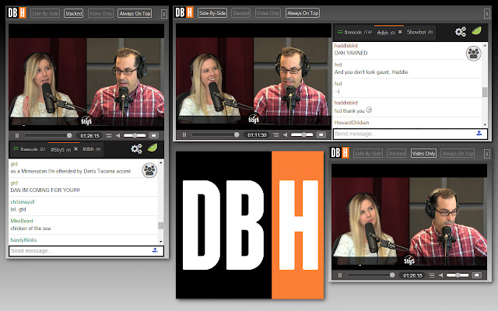
Task: Focus Send message field in Side-By-Side window
Action: (410, 134)
